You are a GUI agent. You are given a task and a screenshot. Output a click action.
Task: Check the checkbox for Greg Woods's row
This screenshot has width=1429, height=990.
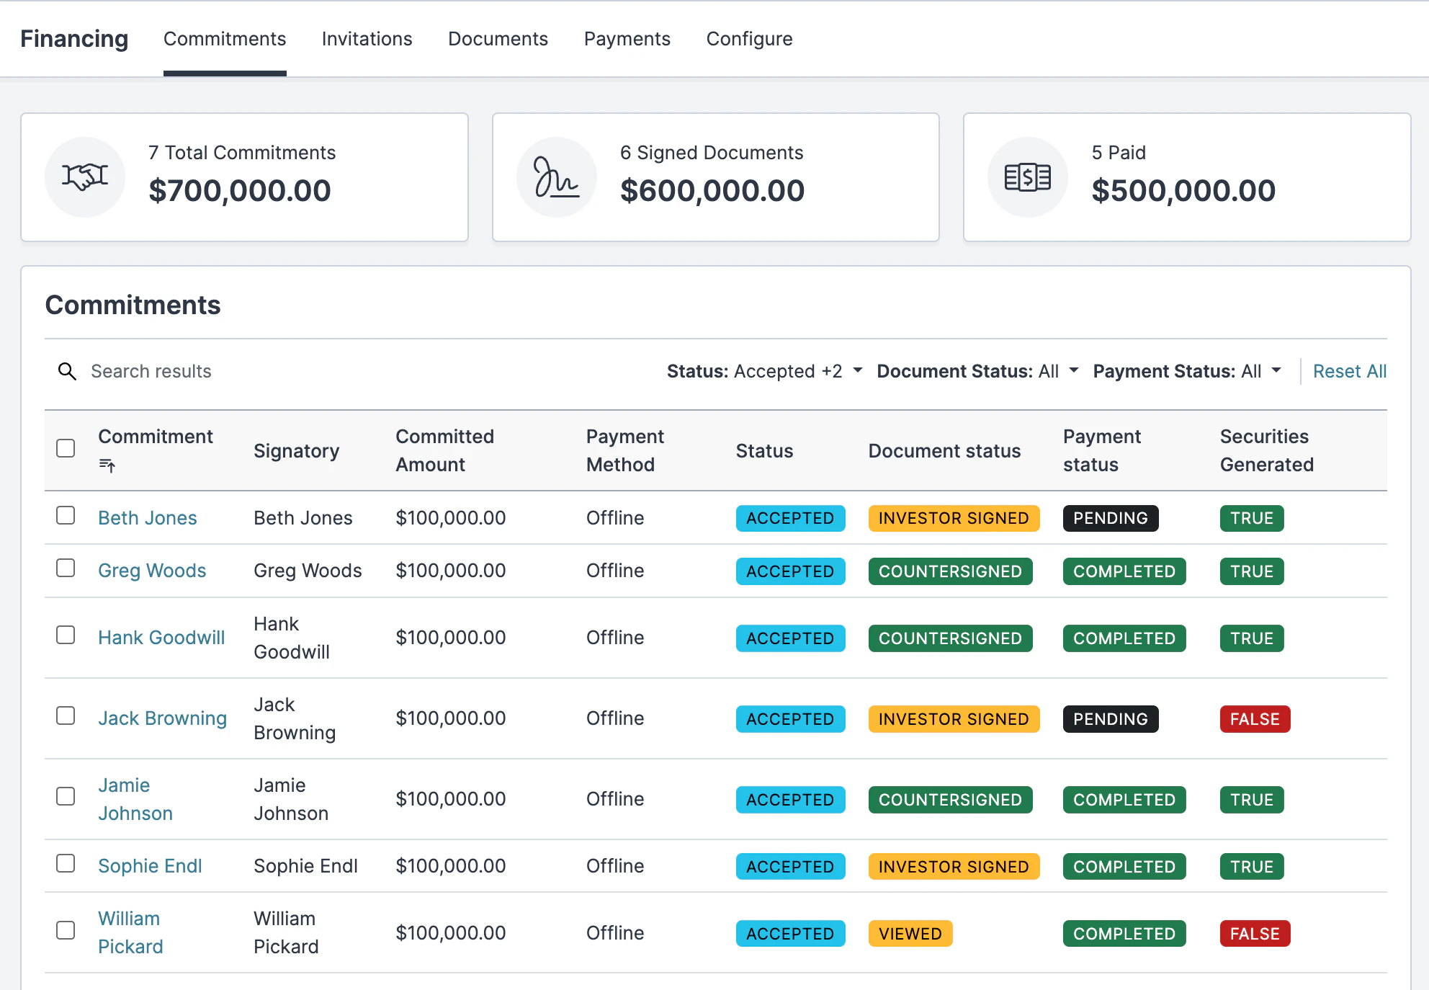66,568
